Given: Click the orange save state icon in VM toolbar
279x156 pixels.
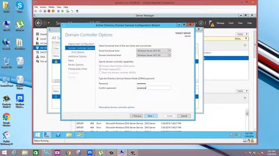Looking at the screenshot, I should point(53,11).
